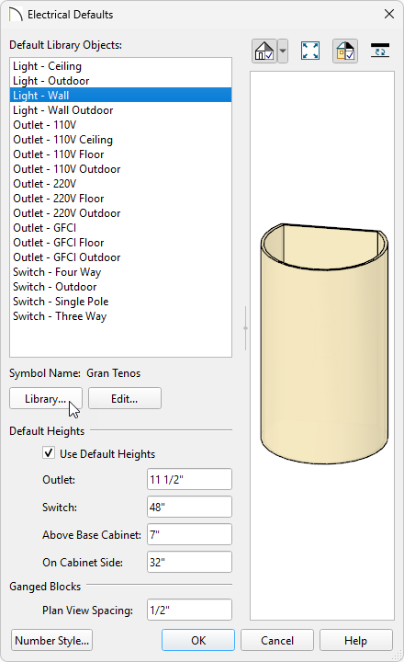Click the On Cabinet Side input field

click(189, 562)
